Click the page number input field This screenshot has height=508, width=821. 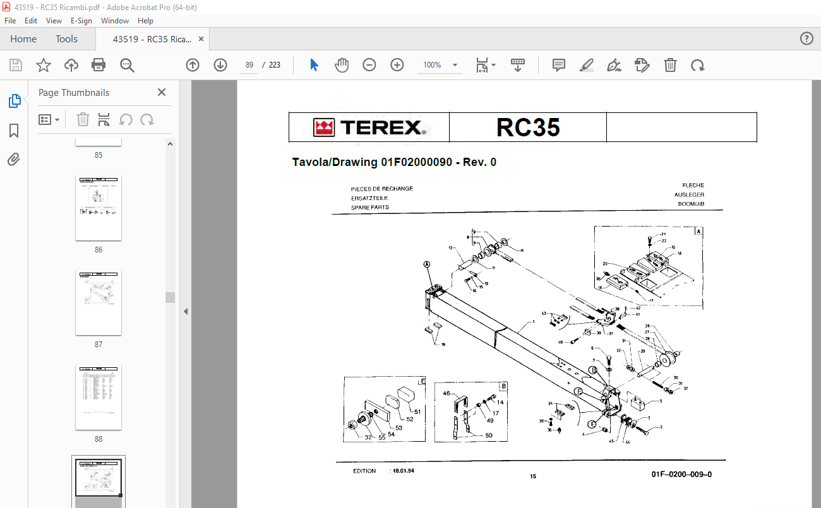click(x=249, y=65)
